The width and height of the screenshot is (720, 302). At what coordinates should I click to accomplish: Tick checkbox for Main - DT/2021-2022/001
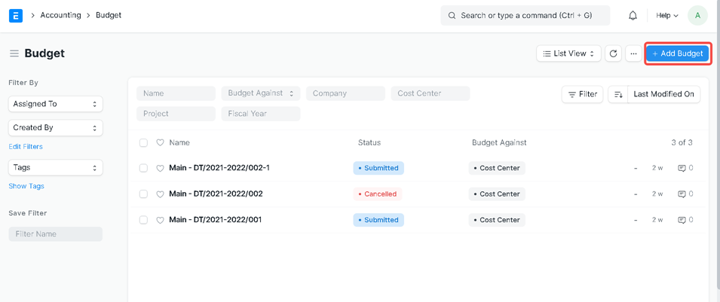click(x=143, y=220)
